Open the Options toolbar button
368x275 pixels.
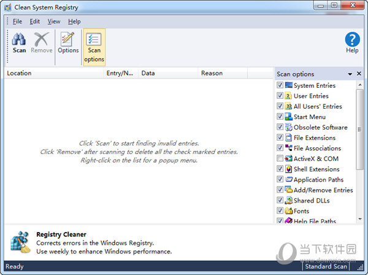(x=68, y=43)
